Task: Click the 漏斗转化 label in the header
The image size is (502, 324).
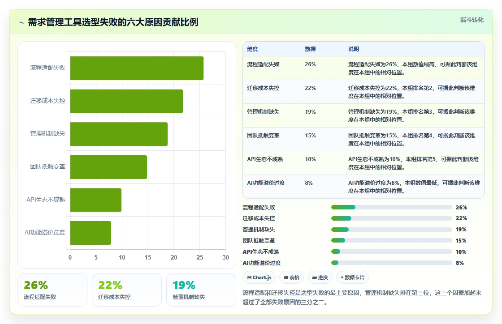Action: pos(472,20)
